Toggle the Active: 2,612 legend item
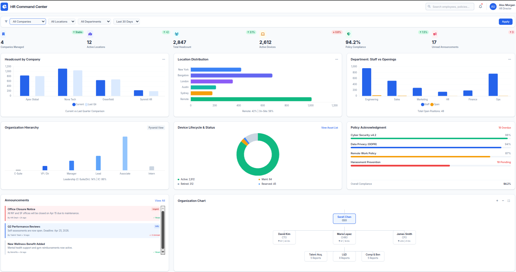The height and width of the screenshot is (272, 516). point(186,179)
